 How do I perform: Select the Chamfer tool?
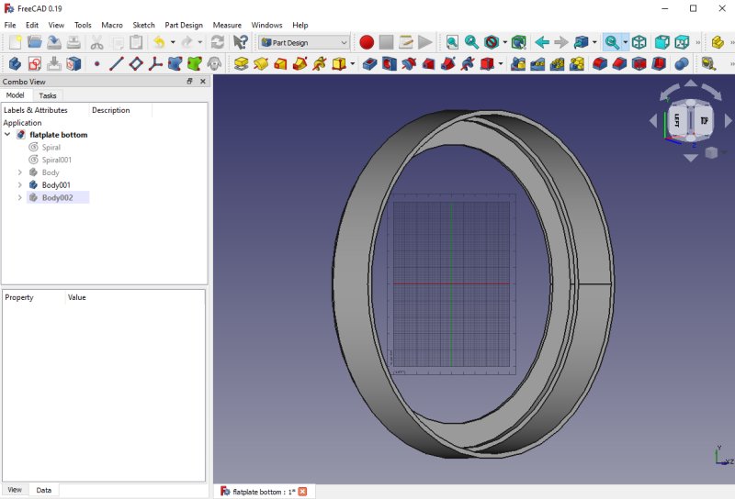pyautogui.click(x=619, y=63)
